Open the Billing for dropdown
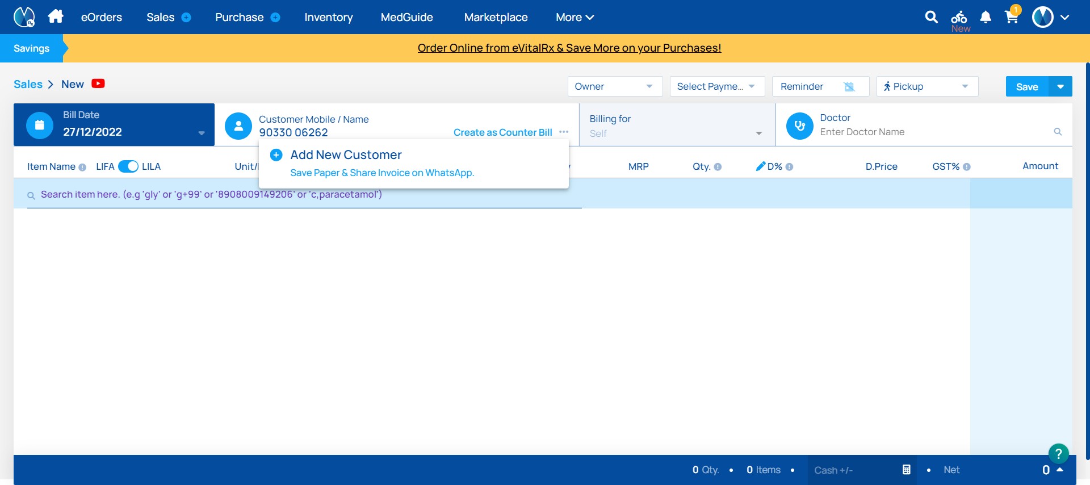 pos(677,126)
